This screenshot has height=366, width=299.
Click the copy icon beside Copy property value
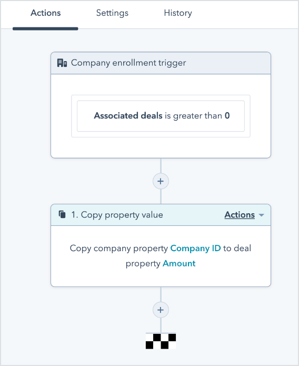tap(62, 214)
